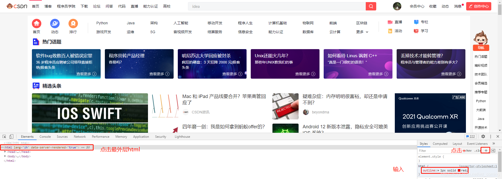Click the search input field showing idea
Image resolution: width=502 pixels, height=179 pixels.
coord(277,6)
